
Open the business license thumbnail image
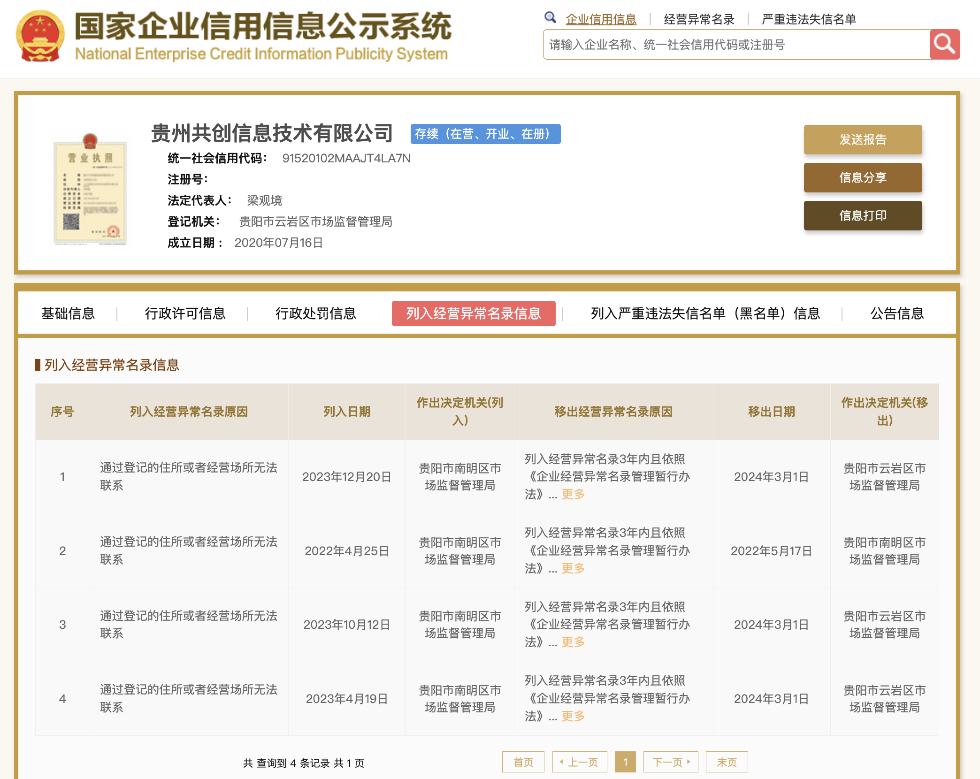[x=90, y=189]
